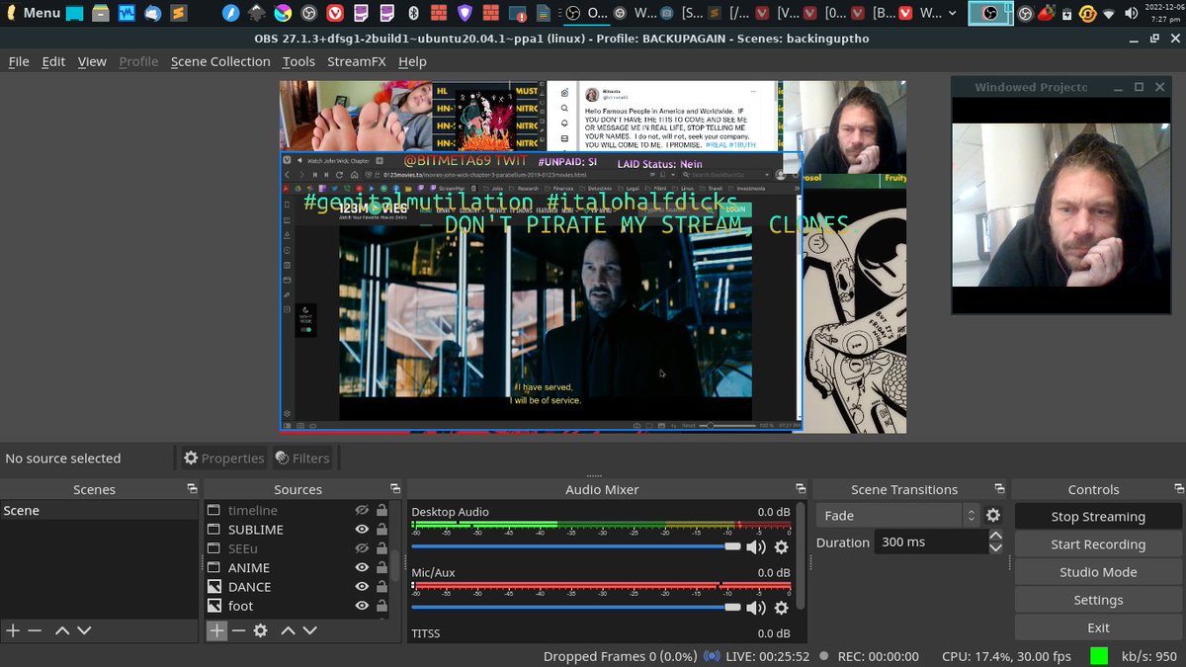The image size is (1186, 667).
Task: Adjust Desktop Audio volume slider
Action: [x=576, y=546]
